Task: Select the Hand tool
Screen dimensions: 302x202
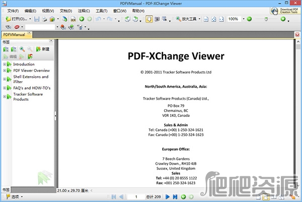Action: point(149,19)
